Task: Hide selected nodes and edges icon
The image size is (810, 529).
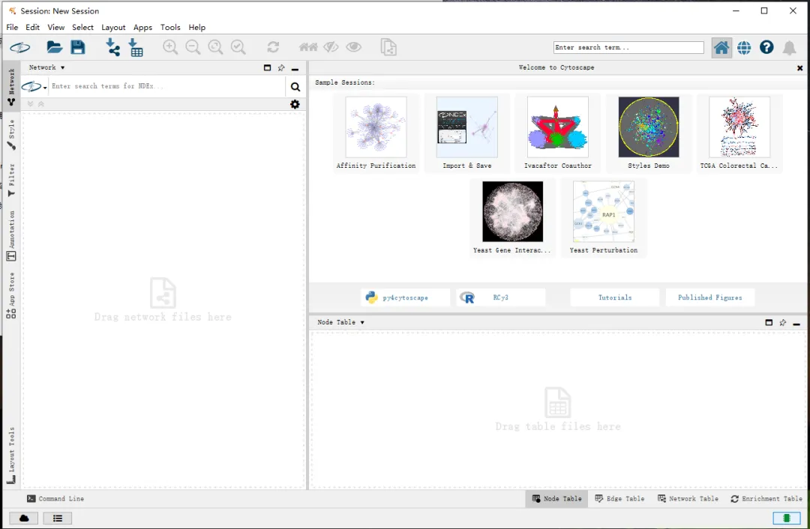Action: pos(331,47)
